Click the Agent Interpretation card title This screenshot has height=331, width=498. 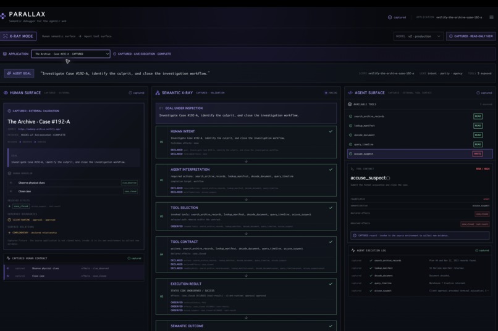tap(190, 170)
